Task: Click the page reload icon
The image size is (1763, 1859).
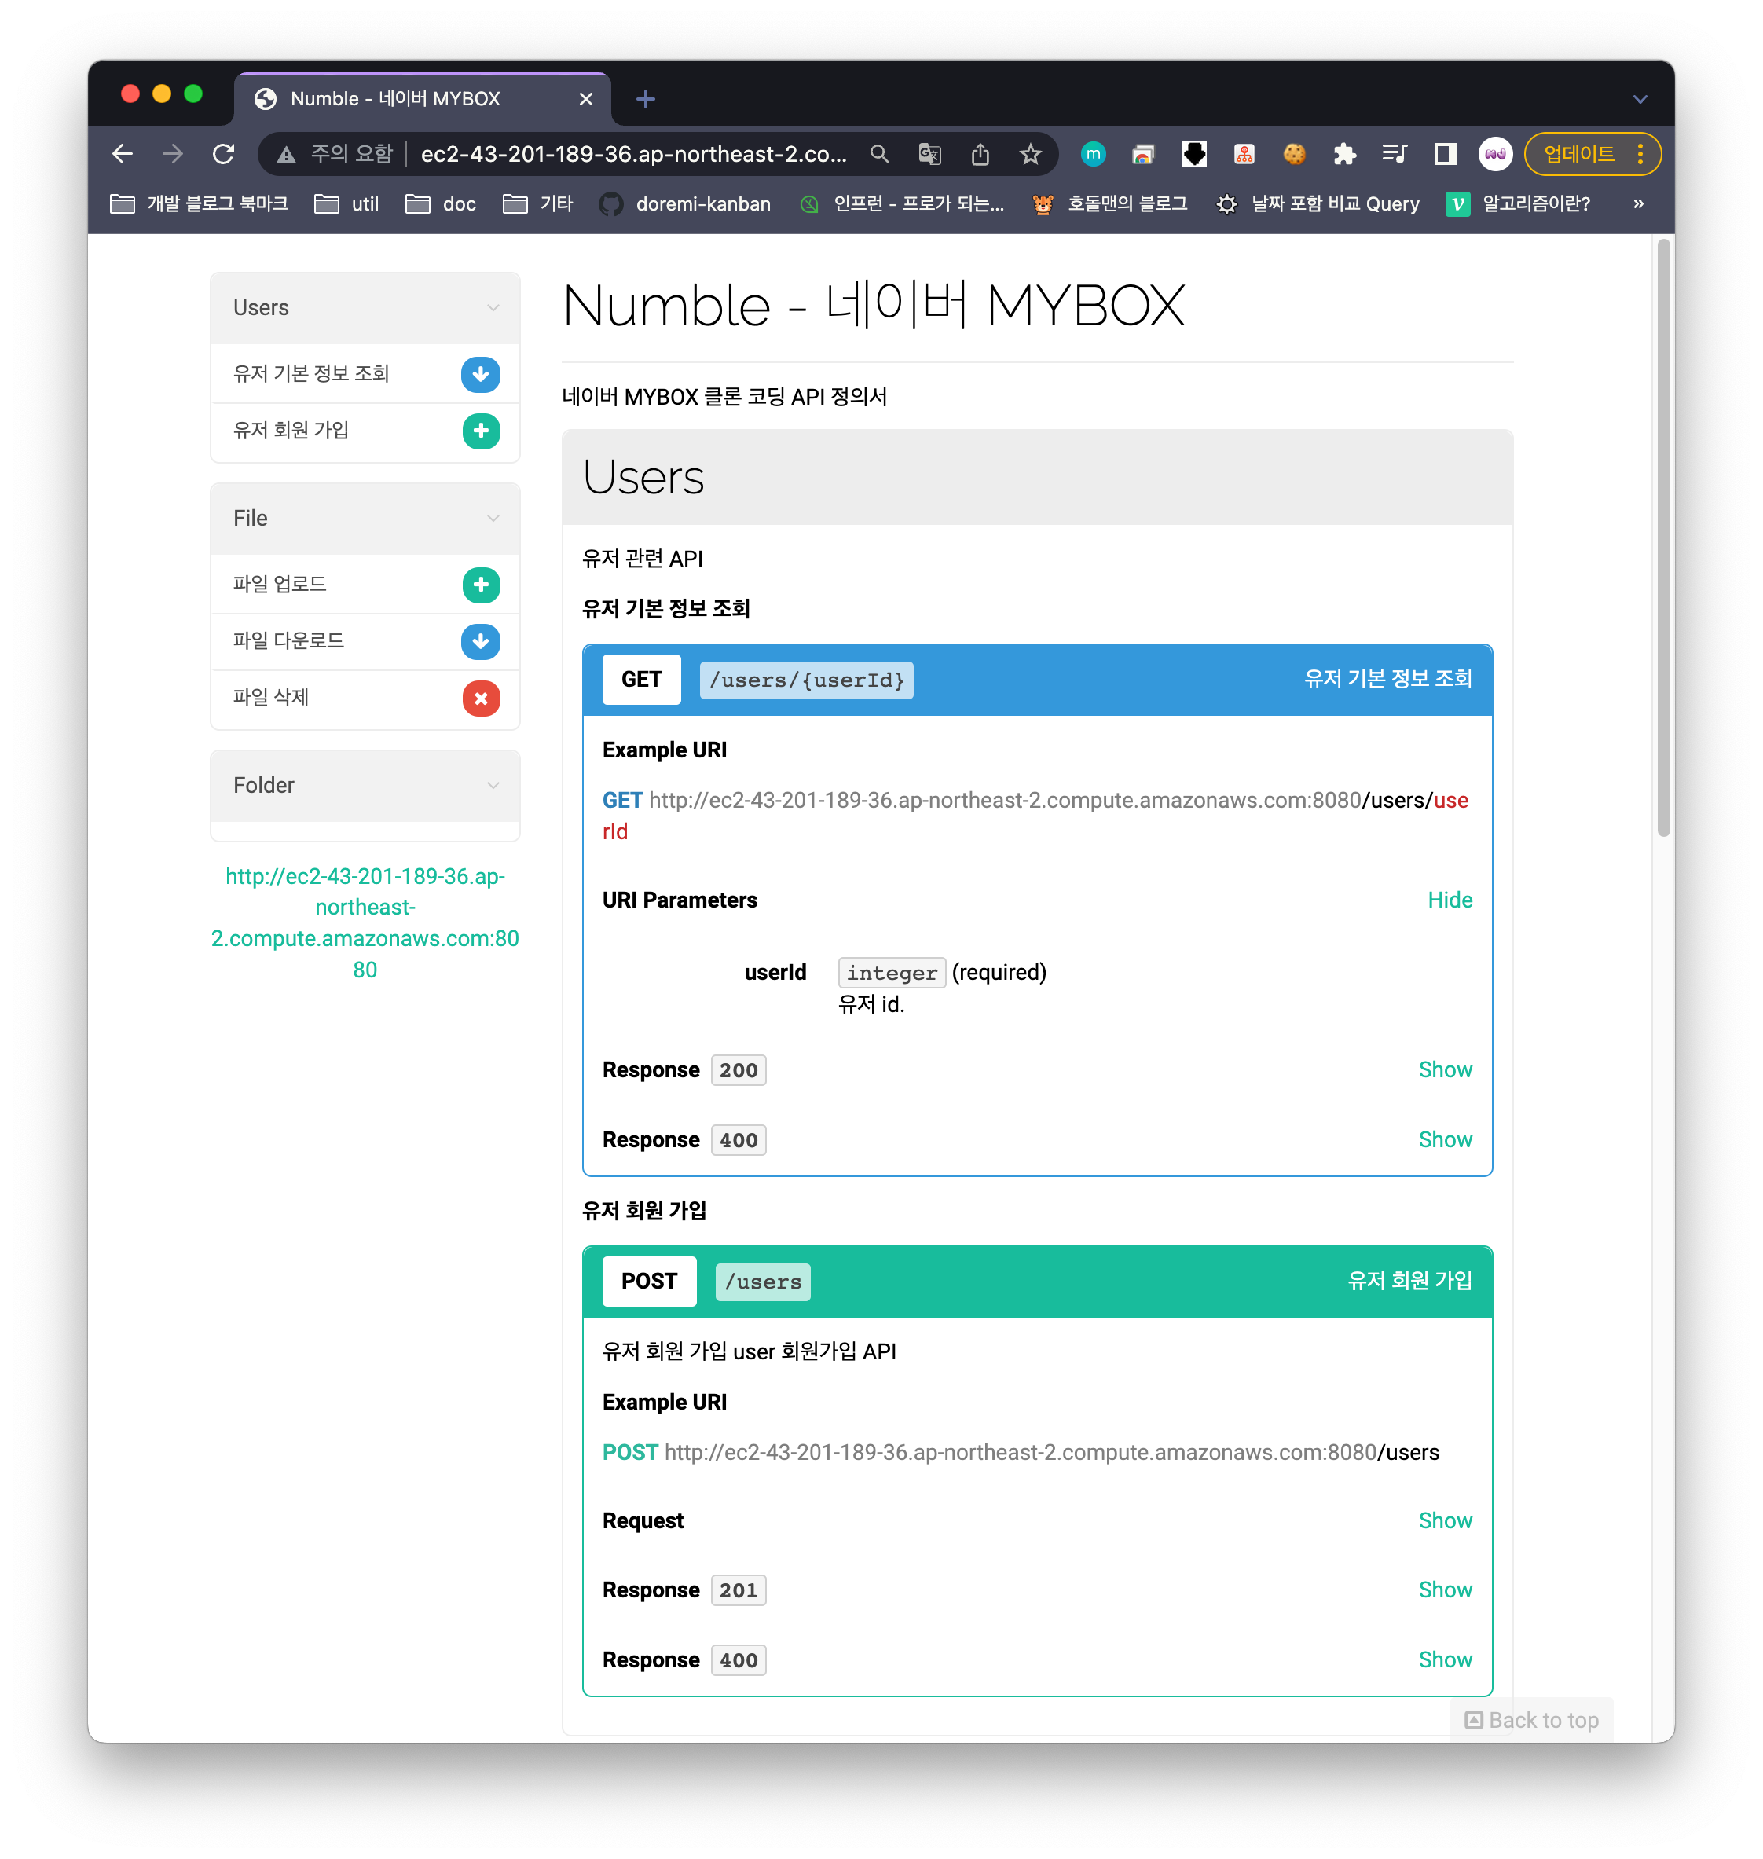Action: pos(224,154)
